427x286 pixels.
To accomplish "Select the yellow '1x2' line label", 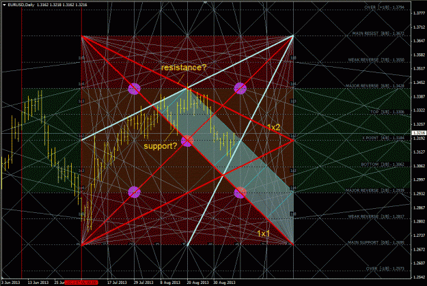I will (273, 127).
